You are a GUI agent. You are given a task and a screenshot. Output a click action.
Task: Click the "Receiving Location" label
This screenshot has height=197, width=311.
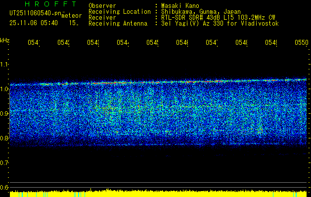[120, 12]
